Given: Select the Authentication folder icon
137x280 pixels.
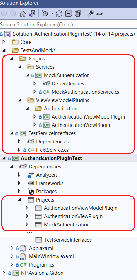Looking at the screenshot, I should click(x=38, y=109).
